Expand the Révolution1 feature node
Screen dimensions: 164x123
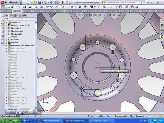click(6, 40)
